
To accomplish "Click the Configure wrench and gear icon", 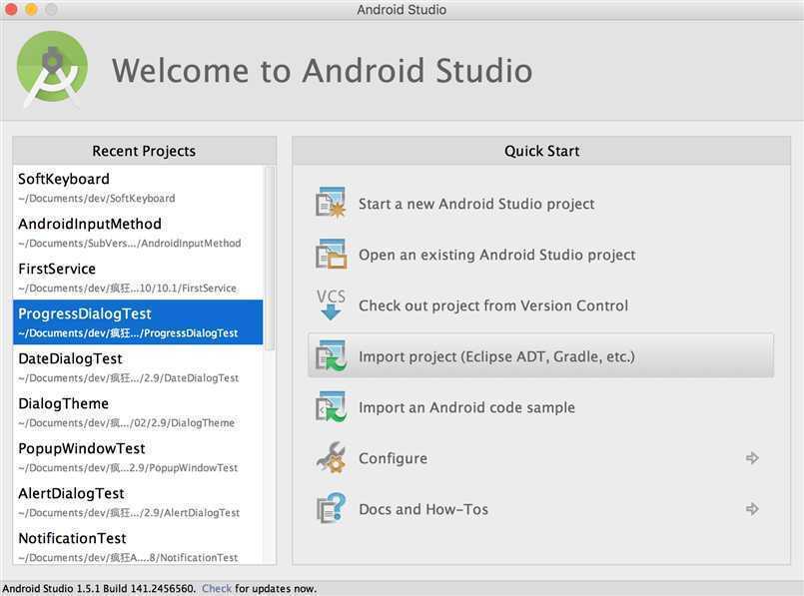I will tap(331, 457).
